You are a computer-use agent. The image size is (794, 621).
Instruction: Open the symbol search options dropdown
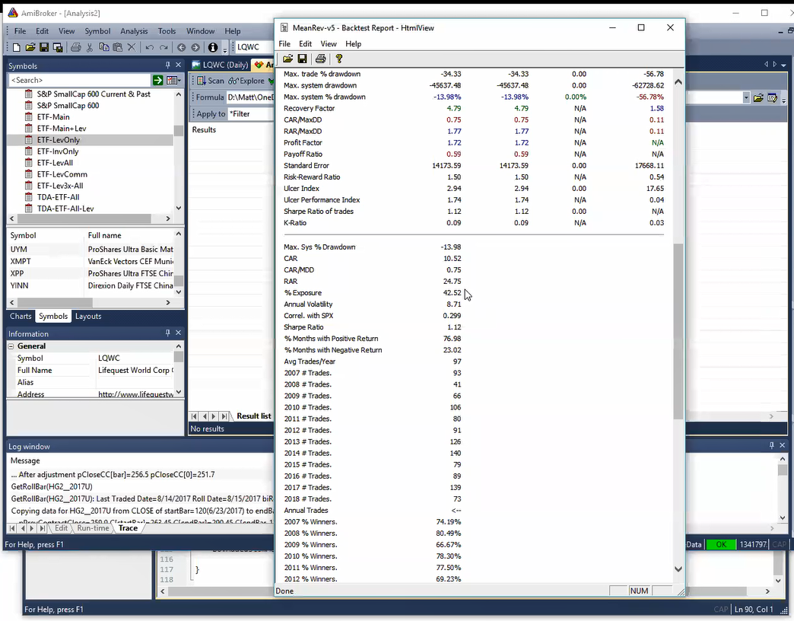coord(173,80)
